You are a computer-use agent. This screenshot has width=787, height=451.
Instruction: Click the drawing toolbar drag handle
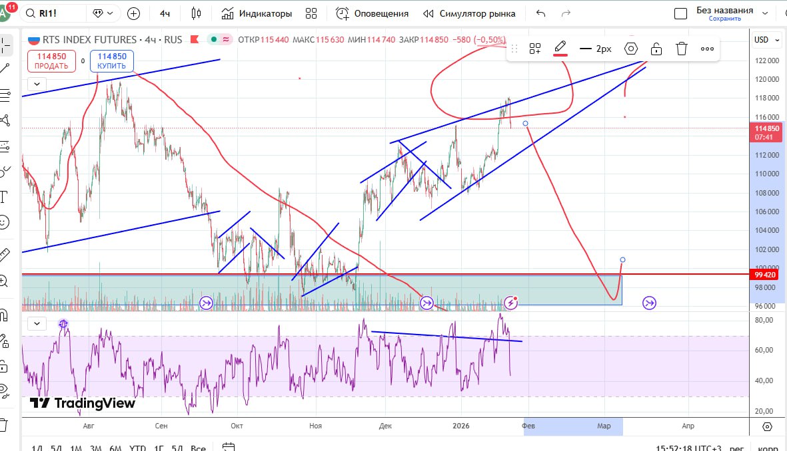(514, 49)
